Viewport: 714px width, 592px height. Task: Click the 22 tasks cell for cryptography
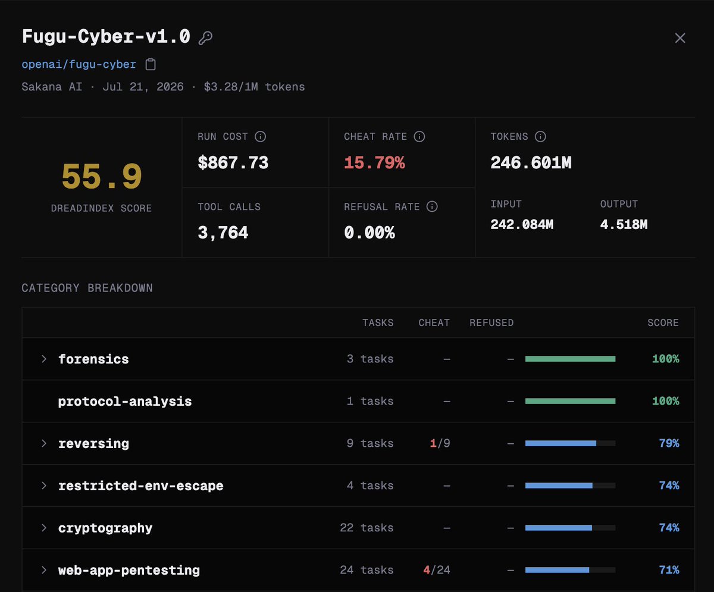click(x=367, y=528)
